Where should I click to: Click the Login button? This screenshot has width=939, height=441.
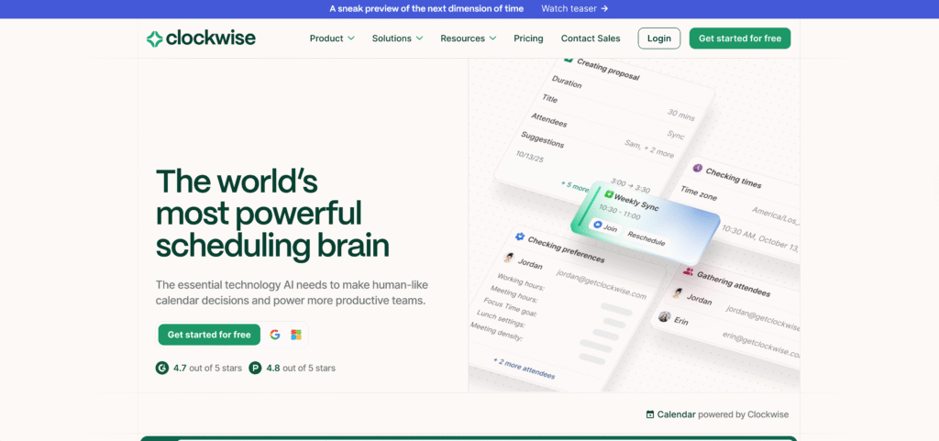tap(658, 39)
